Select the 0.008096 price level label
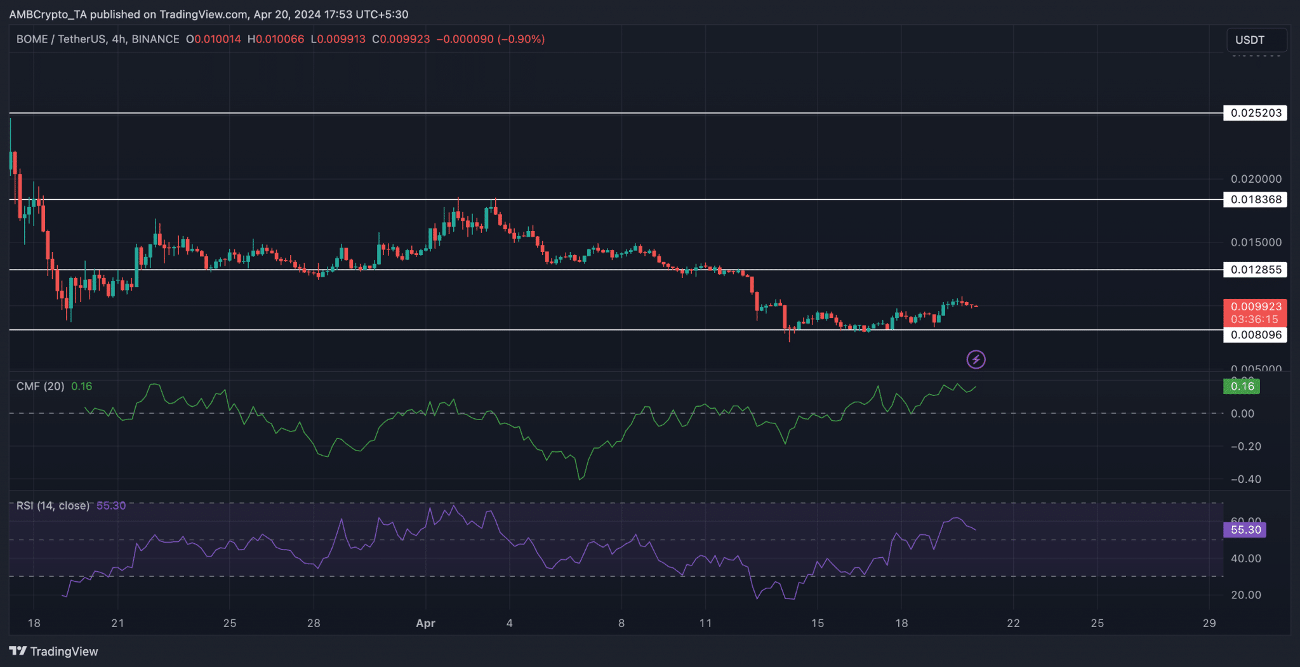The width and height of the screenshot is (1300, 667). 1255,334
